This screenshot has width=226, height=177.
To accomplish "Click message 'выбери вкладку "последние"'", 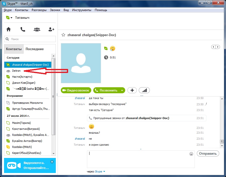I will pos(108,104).
